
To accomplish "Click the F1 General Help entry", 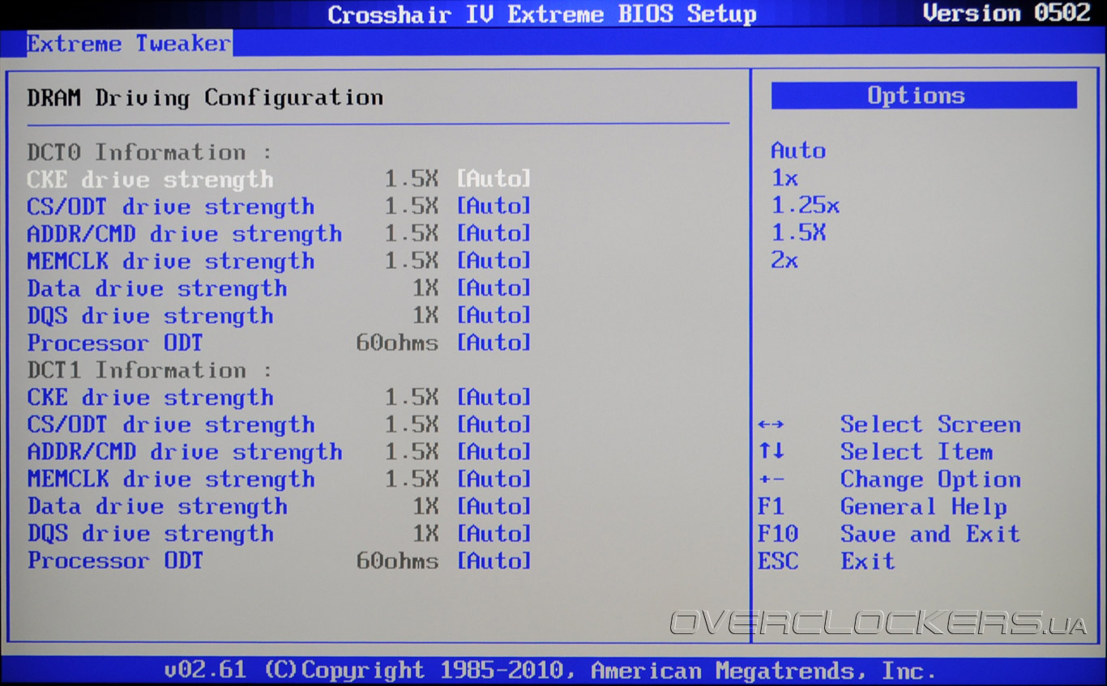I will (883, 507).
